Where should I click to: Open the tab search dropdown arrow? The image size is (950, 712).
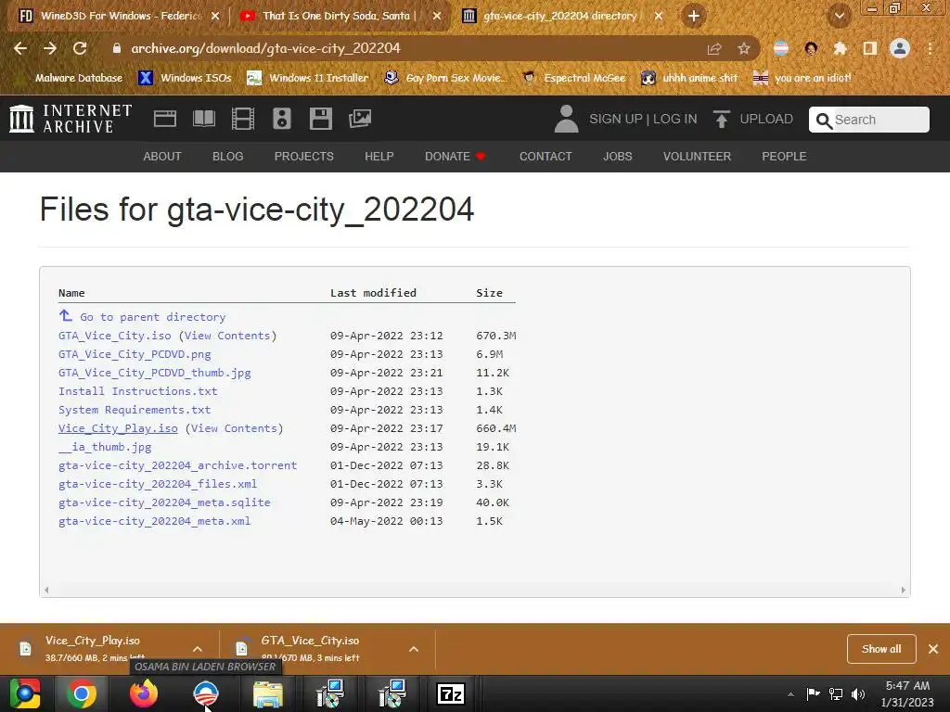[839, 17]
